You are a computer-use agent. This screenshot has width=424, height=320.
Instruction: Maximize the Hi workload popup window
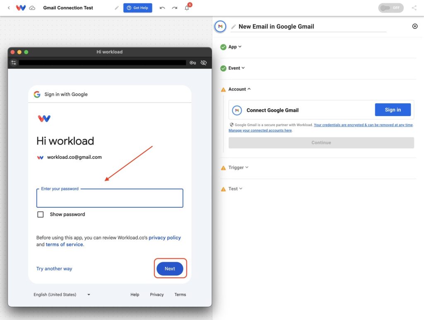(x=26, y=52)
